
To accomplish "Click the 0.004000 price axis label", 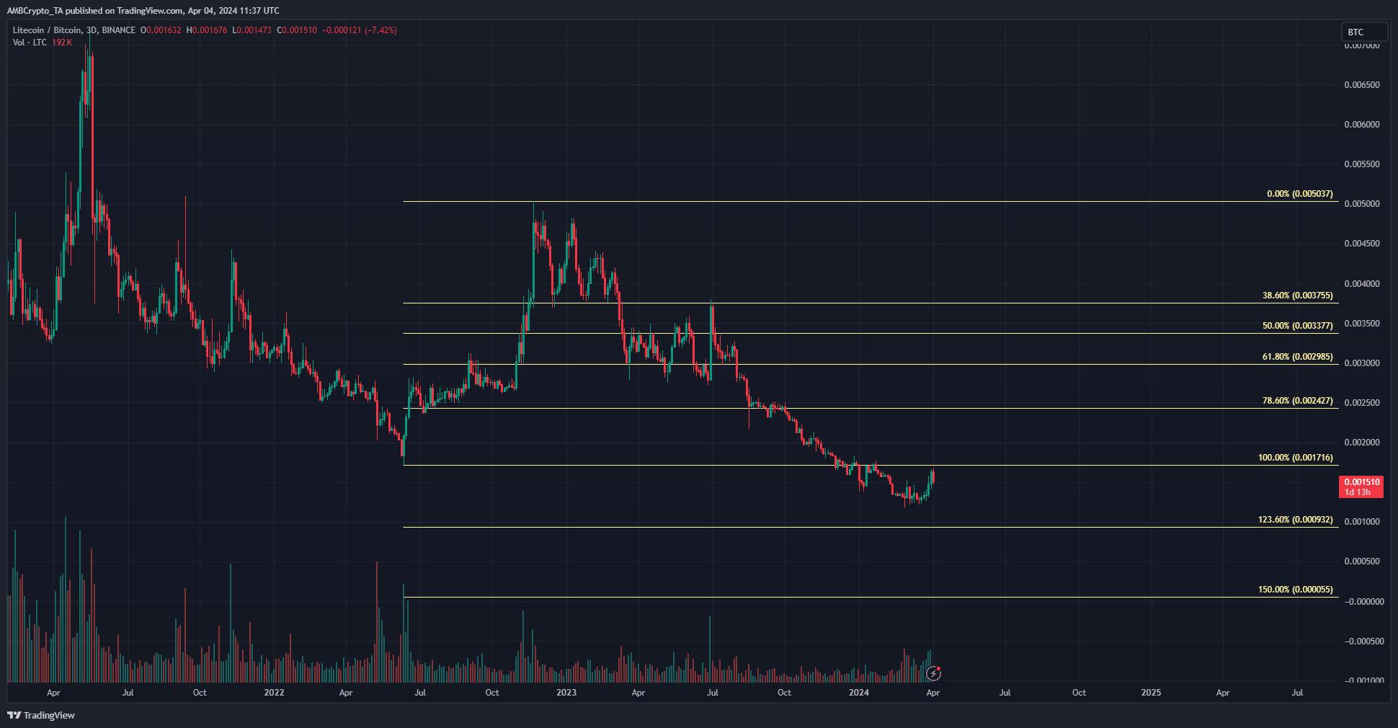I will point(1362,284).
